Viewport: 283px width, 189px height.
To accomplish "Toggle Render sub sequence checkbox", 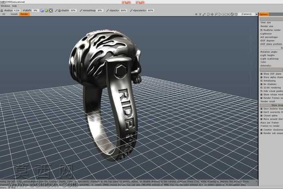I will pos(262,133).
